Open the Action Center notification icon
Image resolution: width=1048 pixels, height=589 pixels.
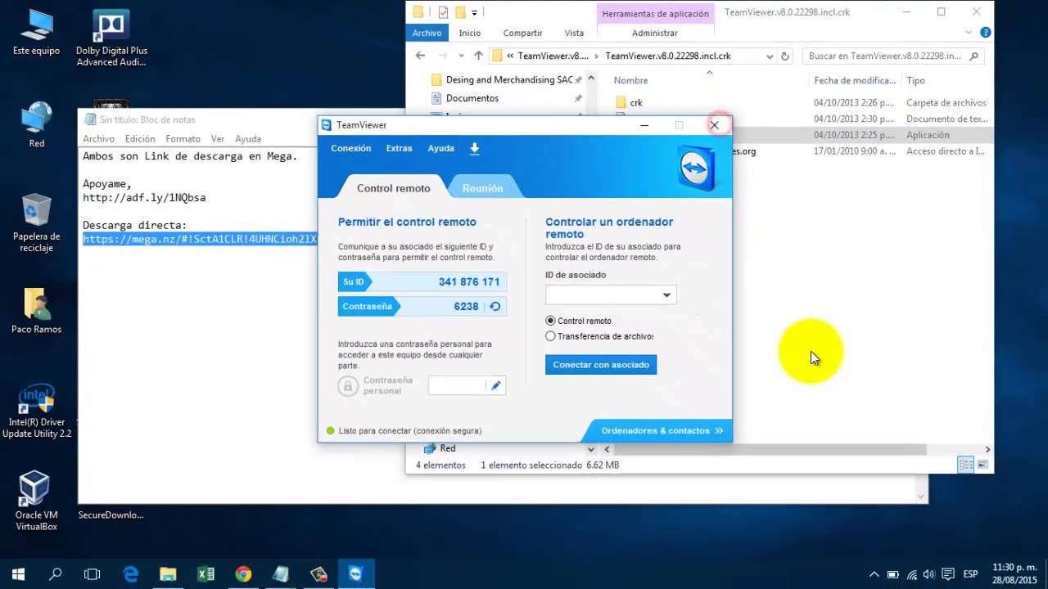tap(948, 574)
